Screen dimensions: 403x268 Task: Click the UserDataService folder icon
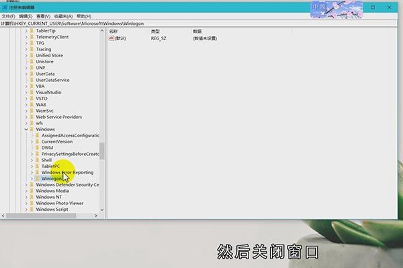click(32, 80)
